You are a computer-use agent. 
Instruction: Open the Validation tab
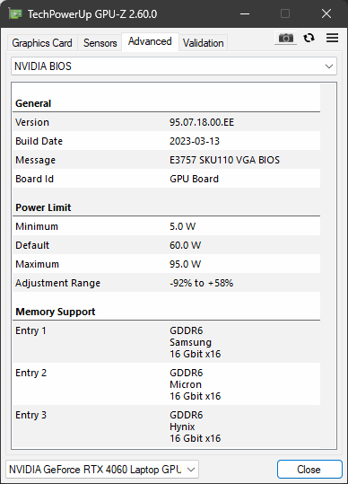tap(203, 43)
